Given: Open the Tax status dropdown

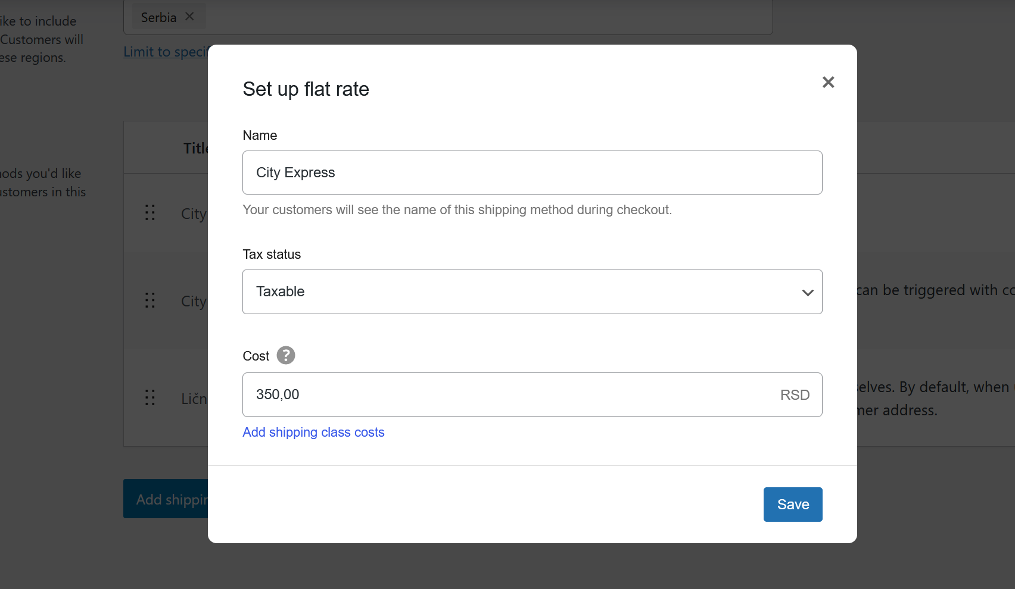Looking at the screenshot, I should pos(532,292).
